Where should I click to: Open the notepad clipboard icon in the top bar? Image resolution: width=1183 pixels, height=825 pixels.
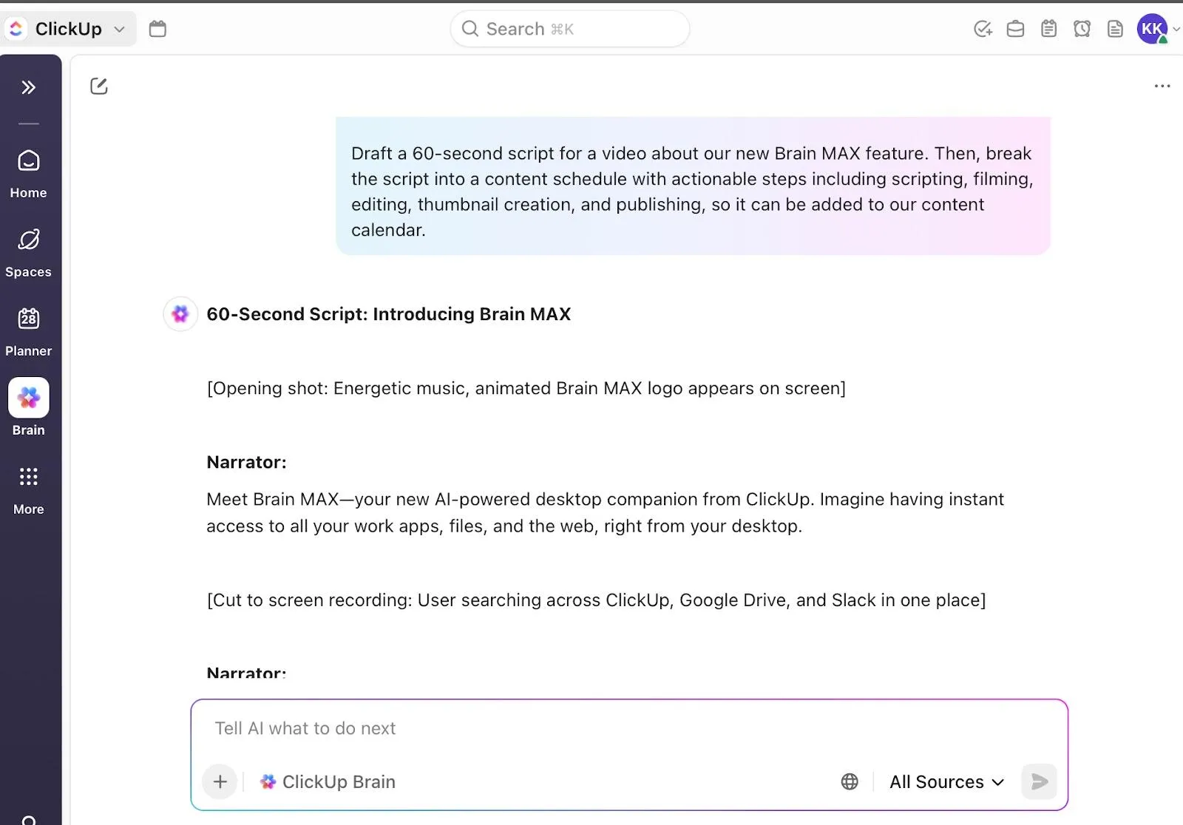[x=1048, y=29]
